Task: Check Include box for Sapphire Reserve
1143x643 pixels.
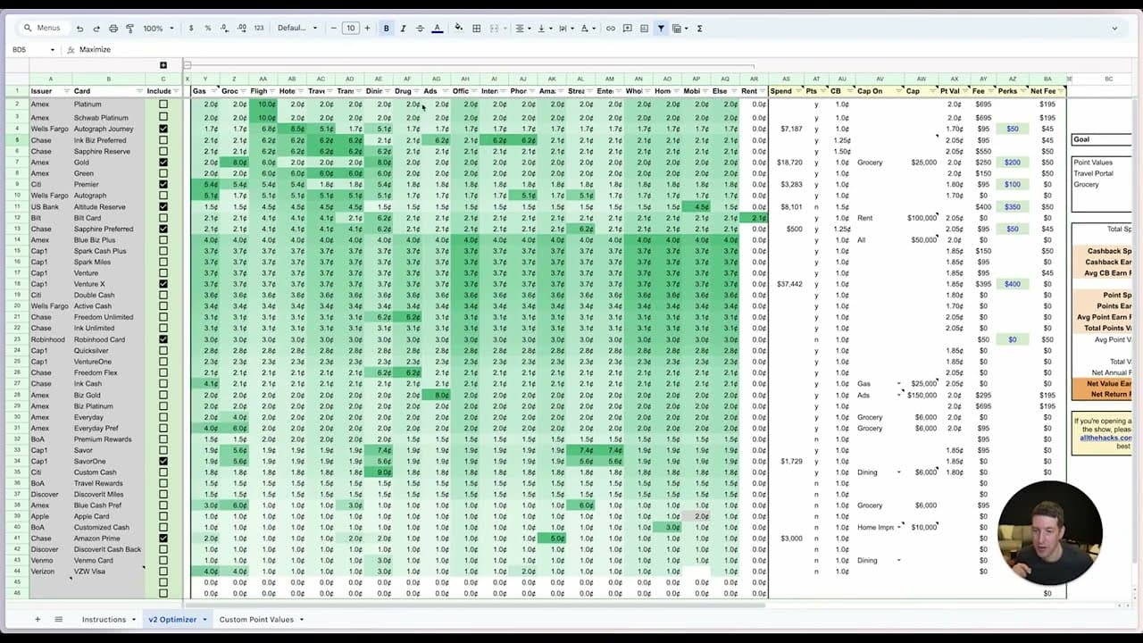Action: [163, 151]
